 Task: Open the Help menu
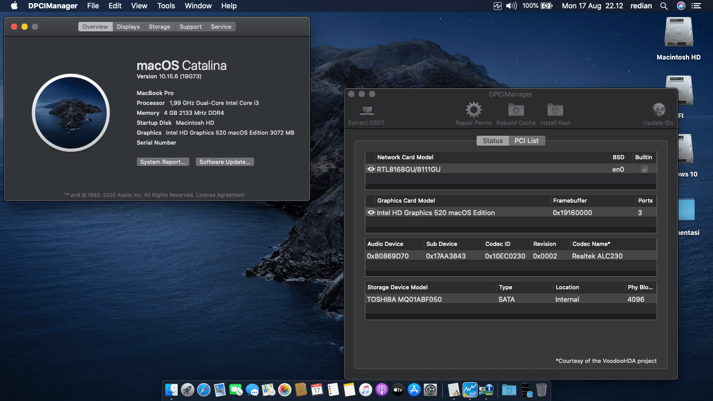[229, 6]
